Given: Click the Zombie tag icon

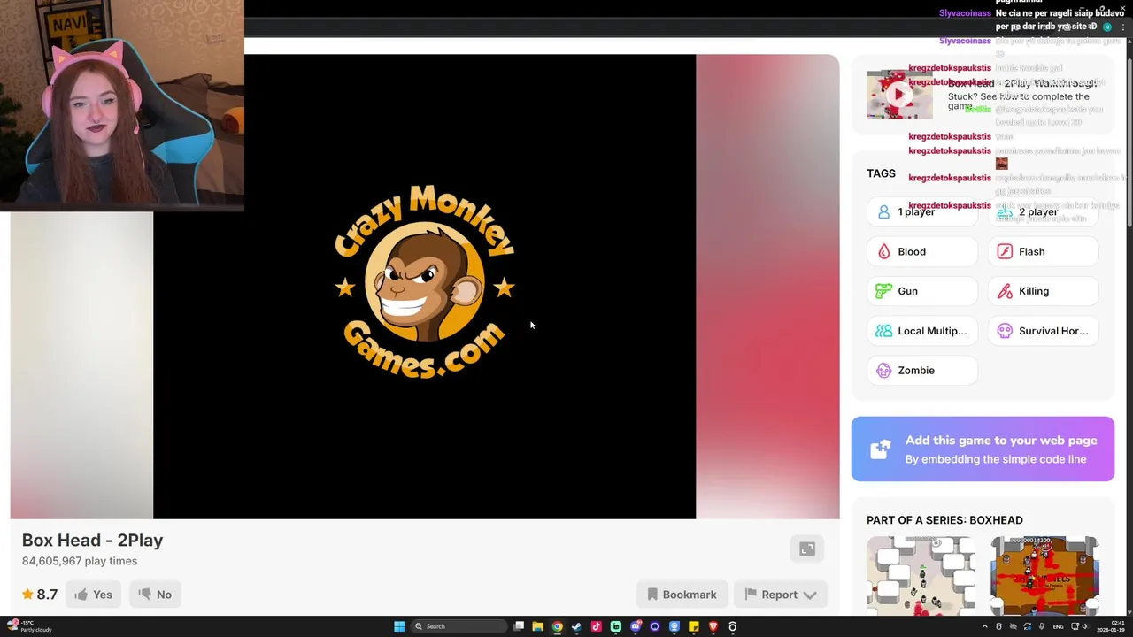Looking at the screenshot, I should 883,371.
